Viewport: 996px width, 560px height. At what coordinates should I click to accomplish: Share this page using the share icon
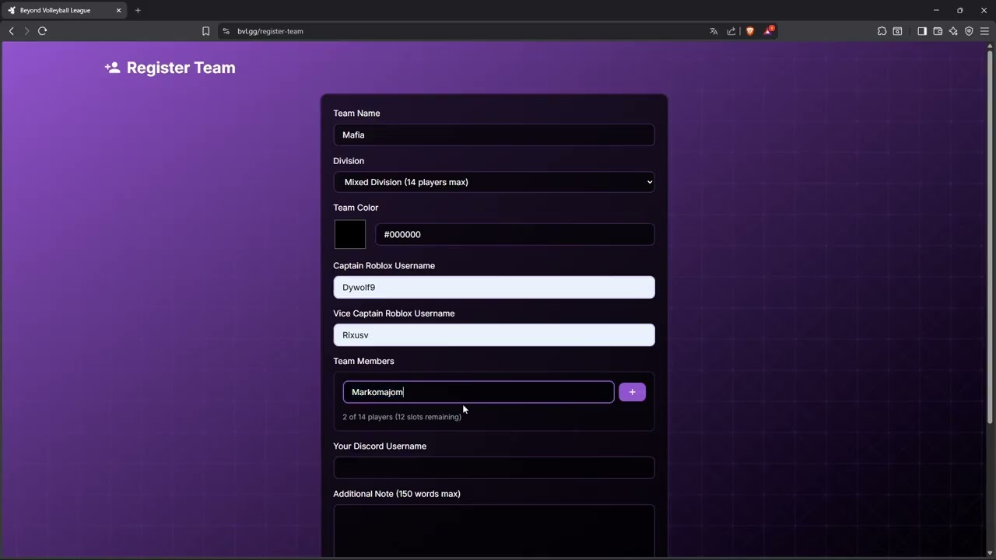point(731,31)
